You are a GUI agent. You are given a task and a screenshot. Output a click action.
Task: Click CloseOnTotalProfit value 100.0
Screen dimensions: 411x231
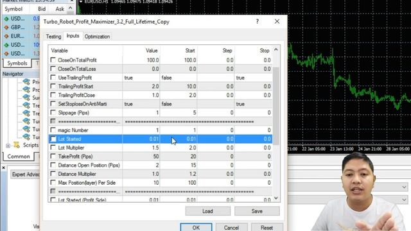click(153, 60)
